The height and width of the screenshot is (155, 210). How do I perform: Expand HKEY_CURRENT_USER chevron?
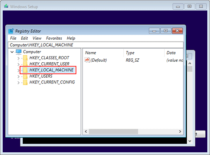(18, 64)
